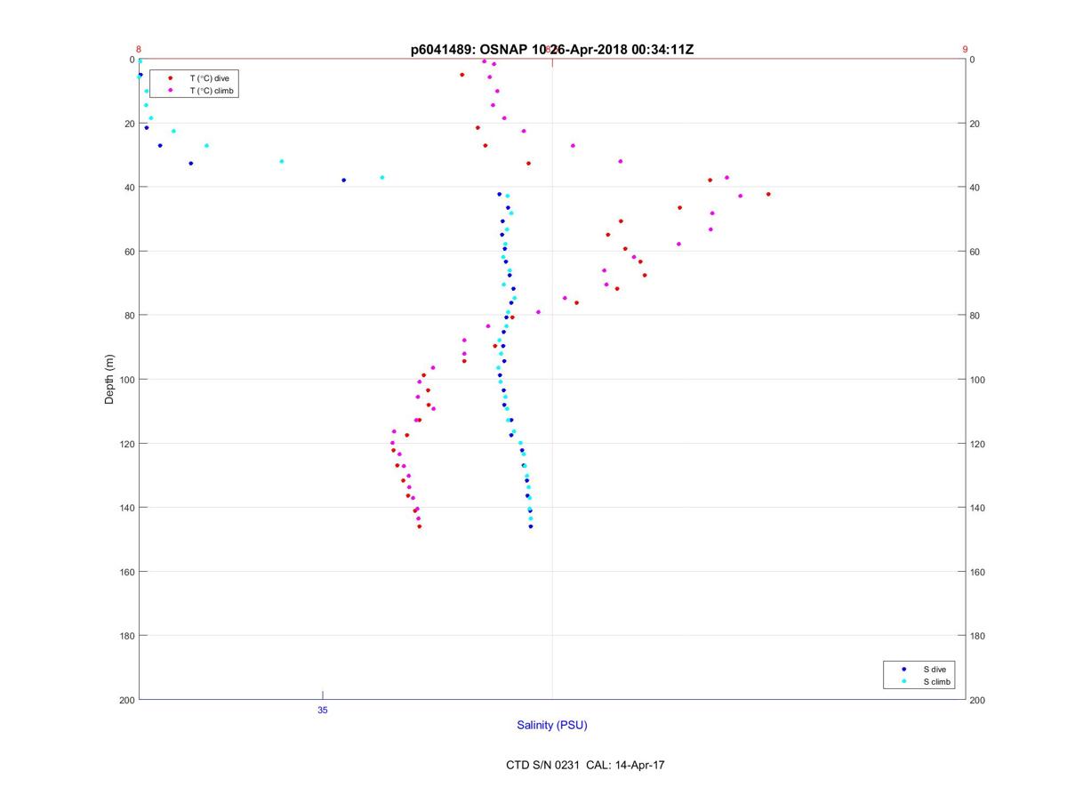Select the 'S dive' legend entry

pyautogui.click(x=935, y=669)
